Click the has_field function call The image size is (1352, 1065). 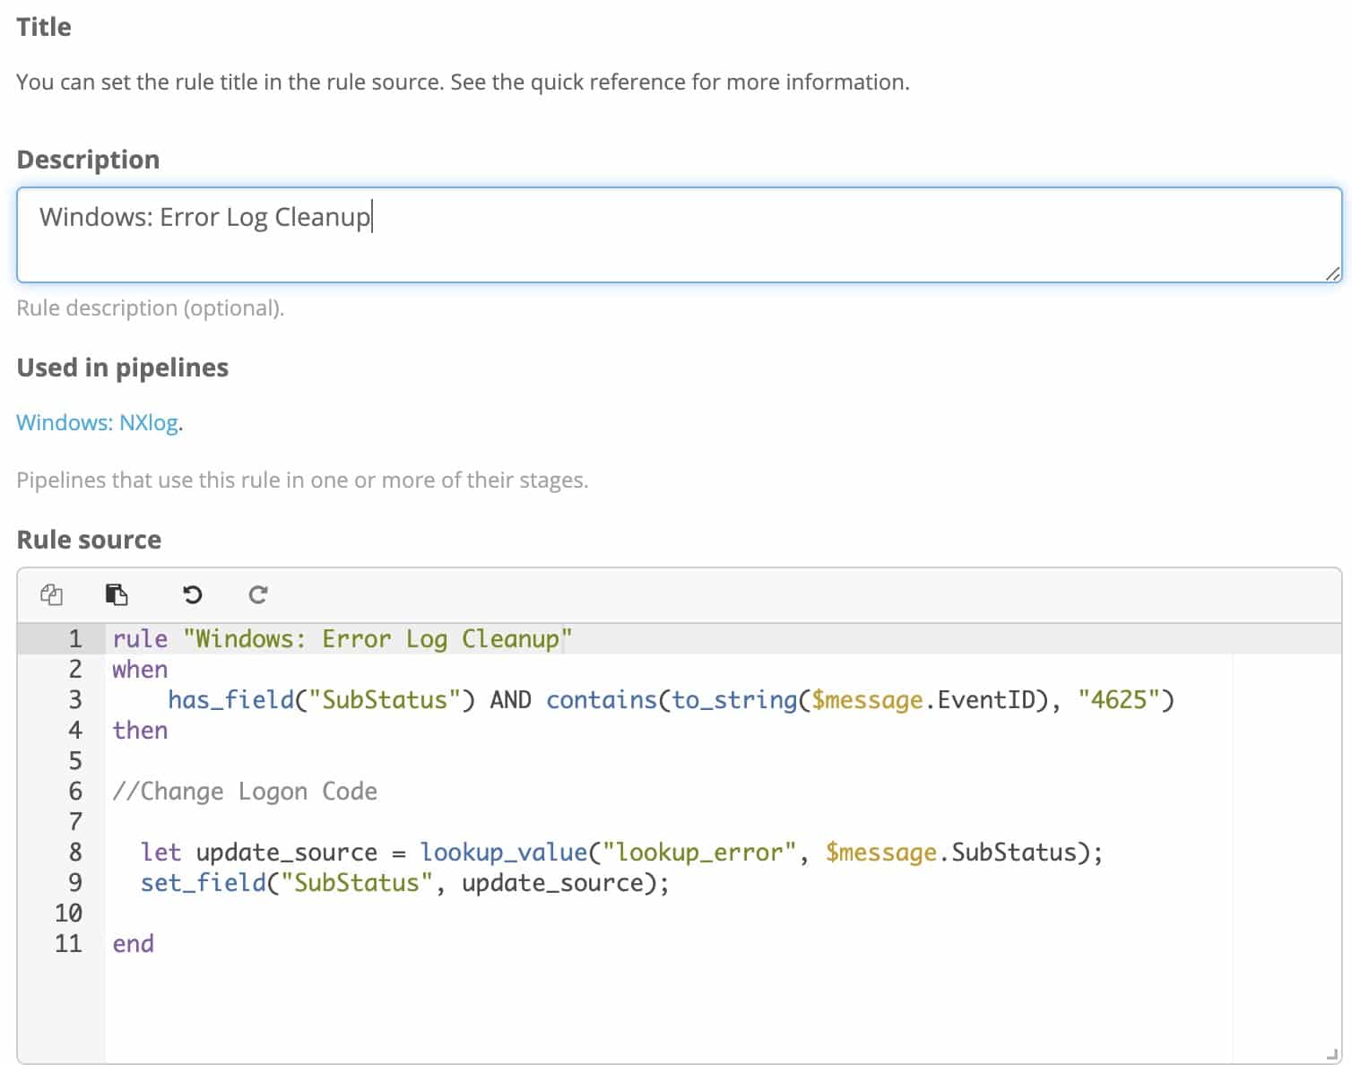point(230,700)
